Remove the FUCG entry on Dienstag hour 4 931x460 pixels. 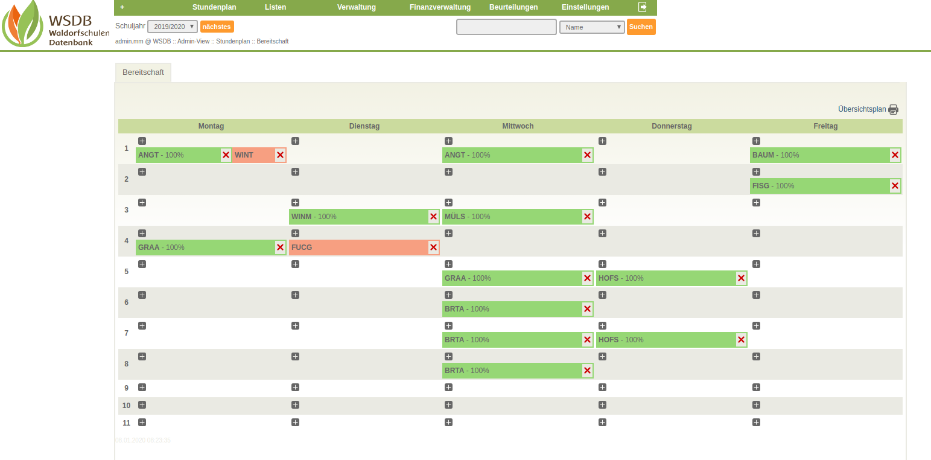tap(433, 248)
